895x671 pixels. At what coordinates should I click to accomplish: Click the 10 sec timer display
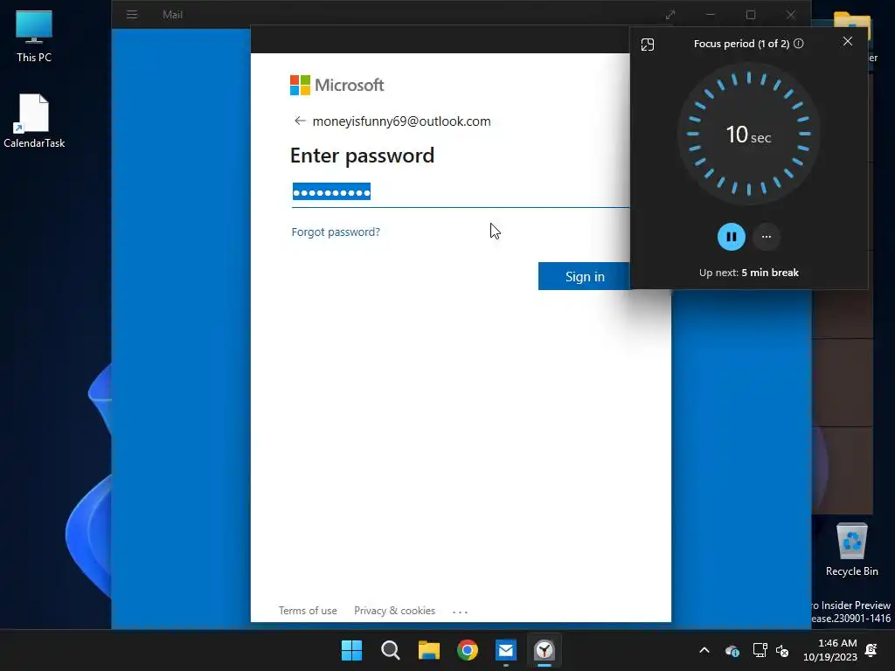tap(748, 135)
